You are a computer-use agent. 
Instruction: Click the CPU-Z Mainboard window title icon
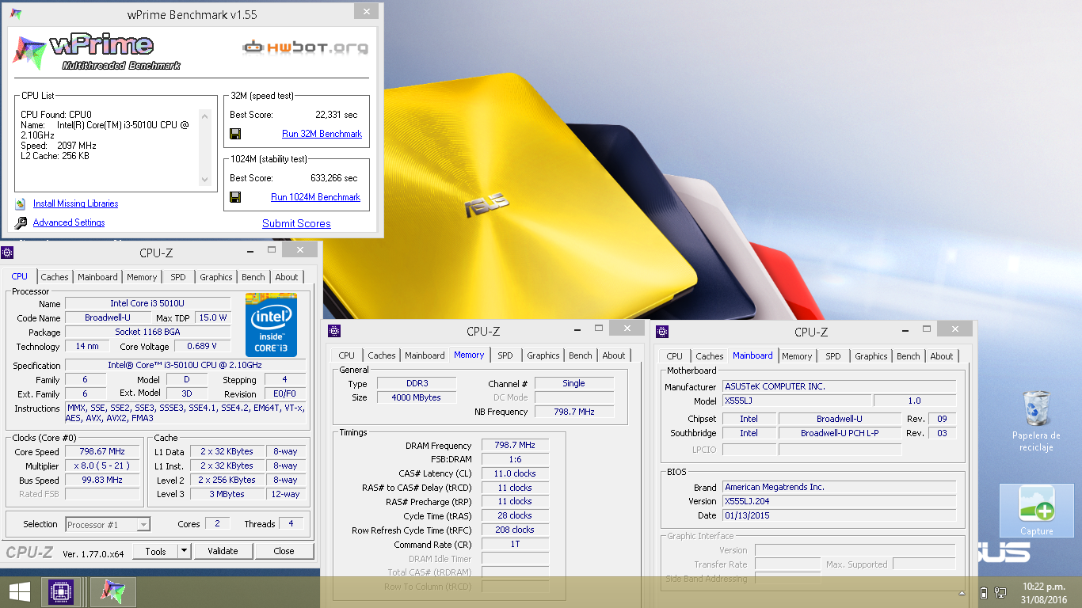[662, 332]
